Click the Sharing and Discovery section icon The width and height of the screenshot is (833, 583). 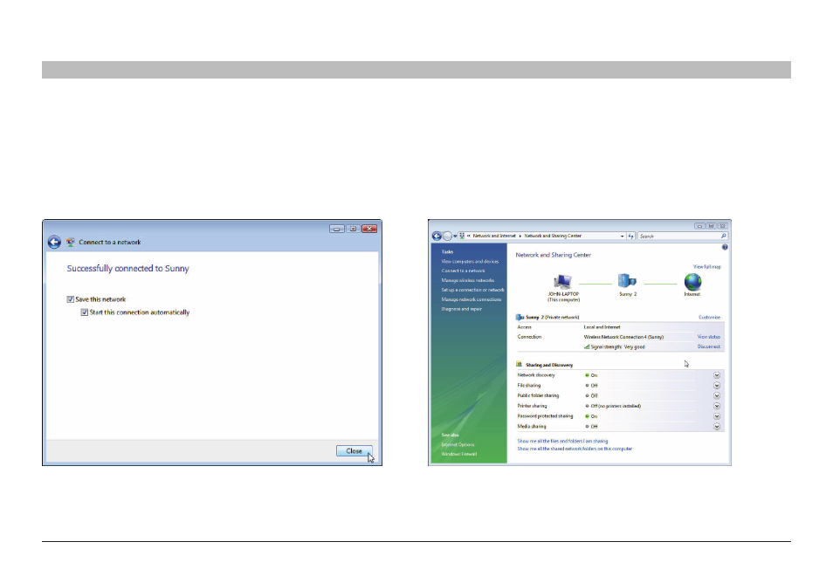tap(520, 365)
